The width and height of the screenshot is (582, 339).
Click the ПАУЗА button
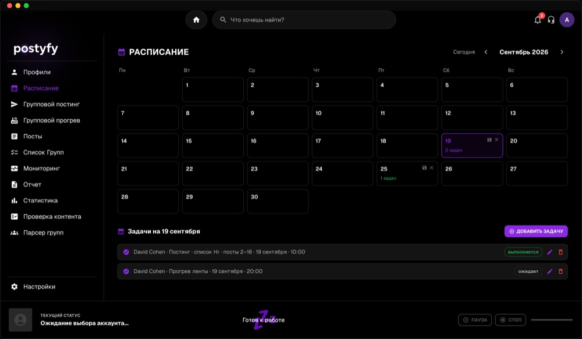tap(475, 320)
